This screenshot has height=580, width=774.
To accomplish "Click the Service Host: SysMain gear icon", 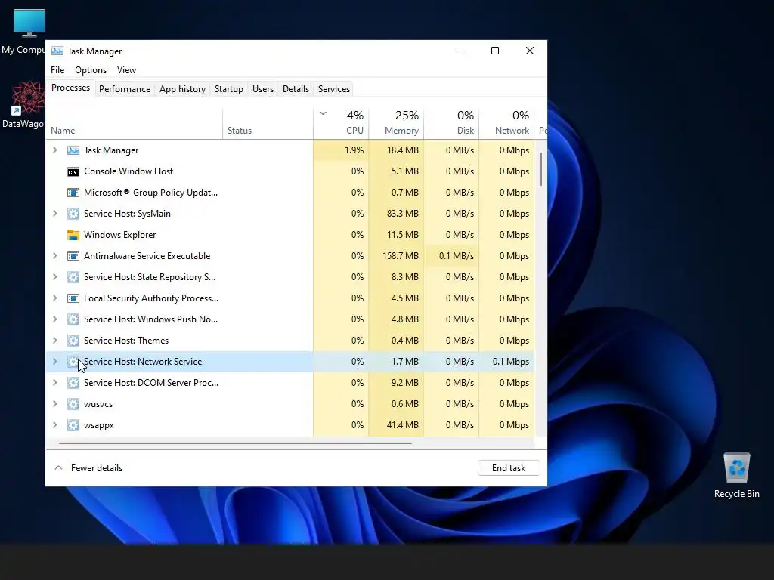I will [x=73, y=214].
